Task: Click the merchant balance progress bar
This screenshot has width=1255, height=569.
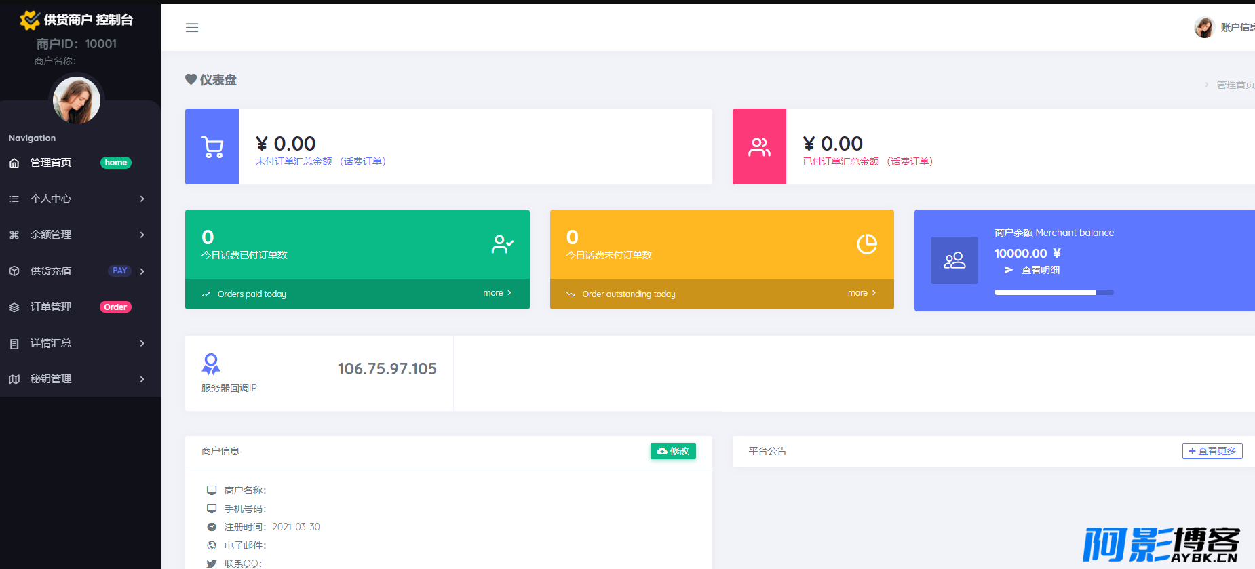Action: click(x=1054, y=292)
